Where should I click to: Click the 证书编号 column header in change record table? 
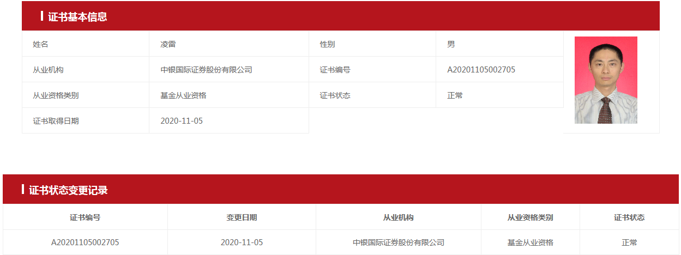click(x=85, y=217)
